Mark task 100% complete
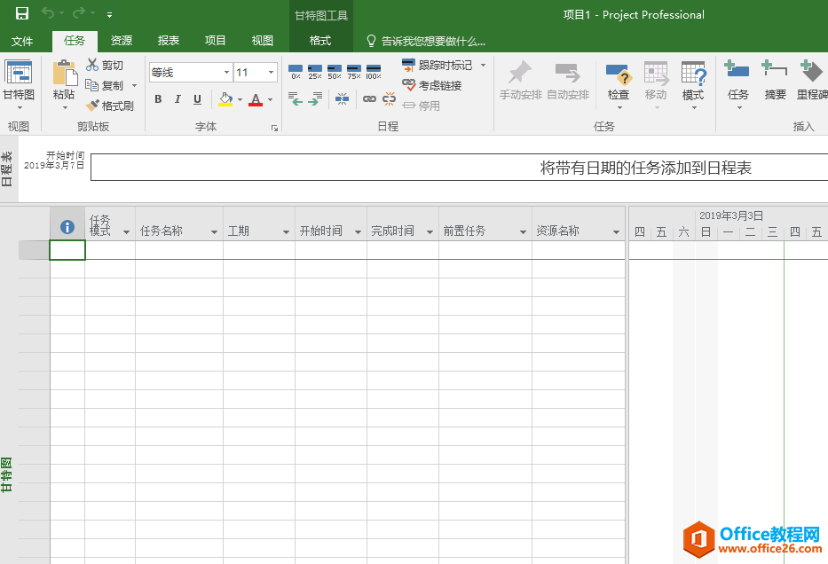 tap(374, 71)
